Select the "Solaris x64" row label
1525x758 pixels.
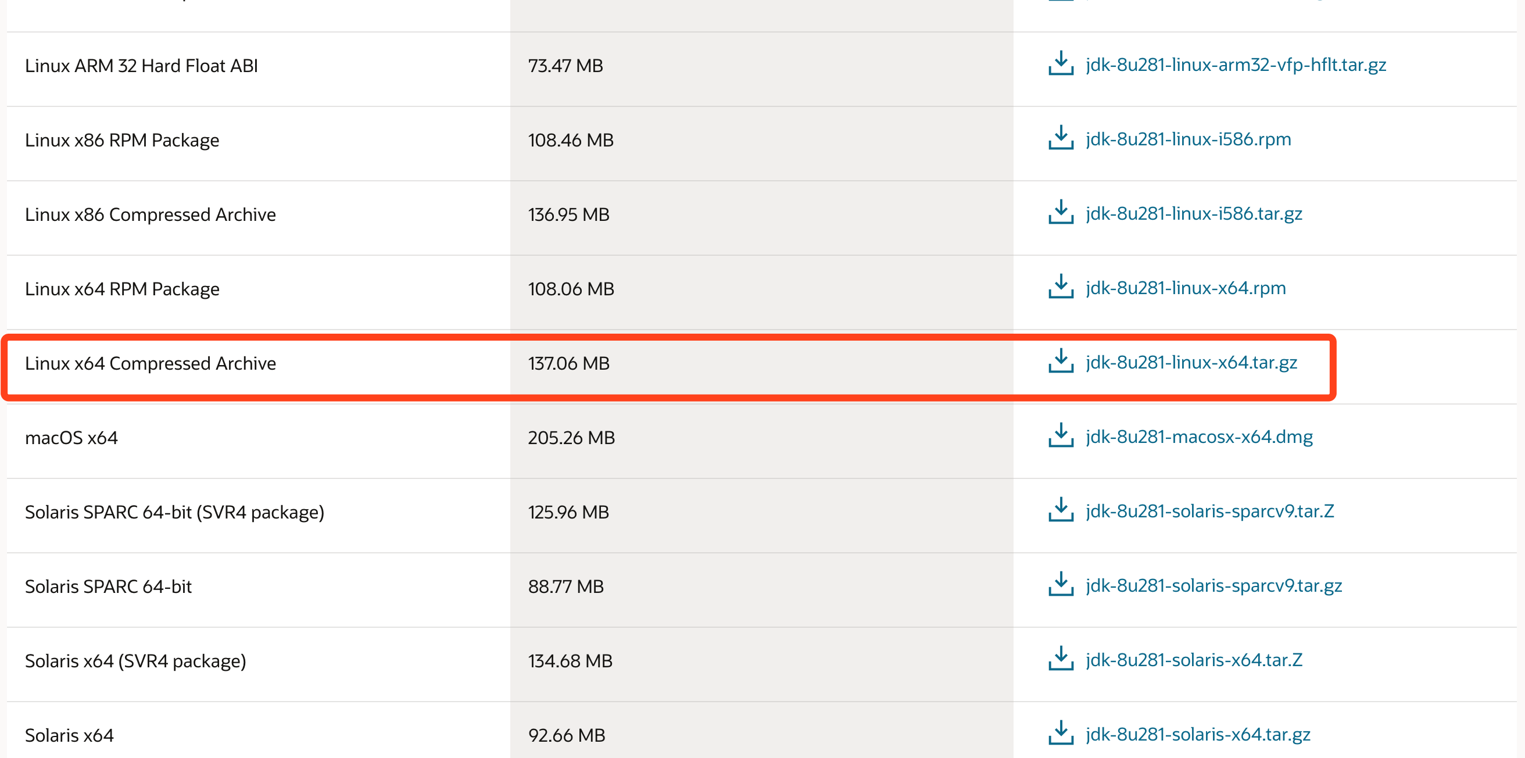[69, 735]
